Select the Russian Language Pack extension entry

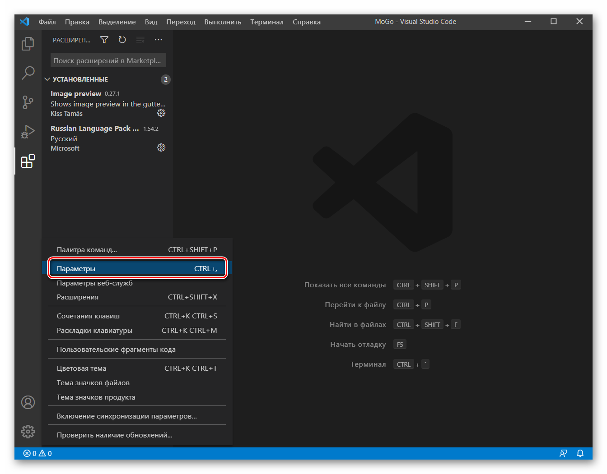coord(107,138)
